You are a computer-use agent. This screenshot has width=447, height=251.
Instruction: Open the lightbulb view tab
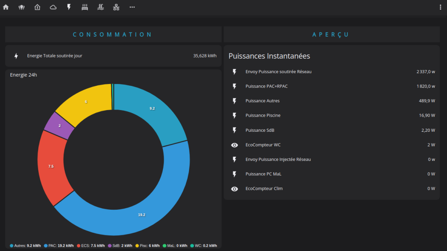click(x=21, y=7)
